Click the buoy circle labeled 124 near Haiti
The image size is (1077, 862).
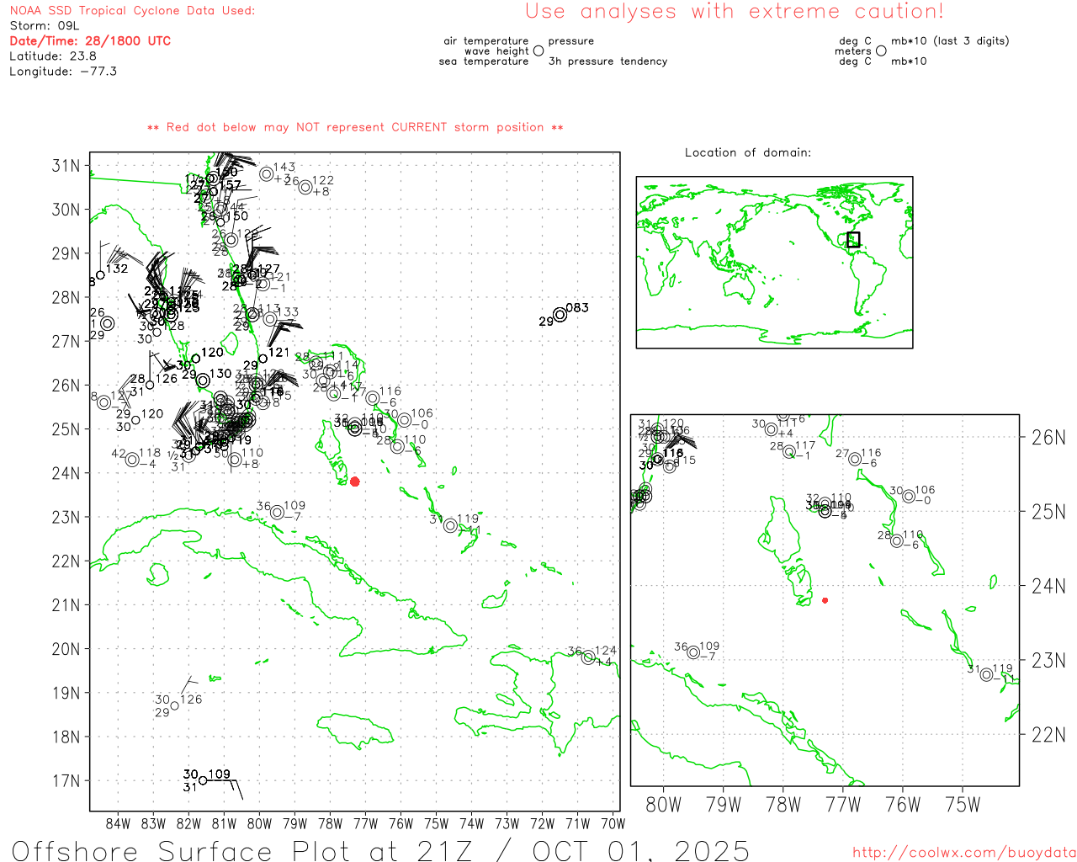tap(588, 657)
